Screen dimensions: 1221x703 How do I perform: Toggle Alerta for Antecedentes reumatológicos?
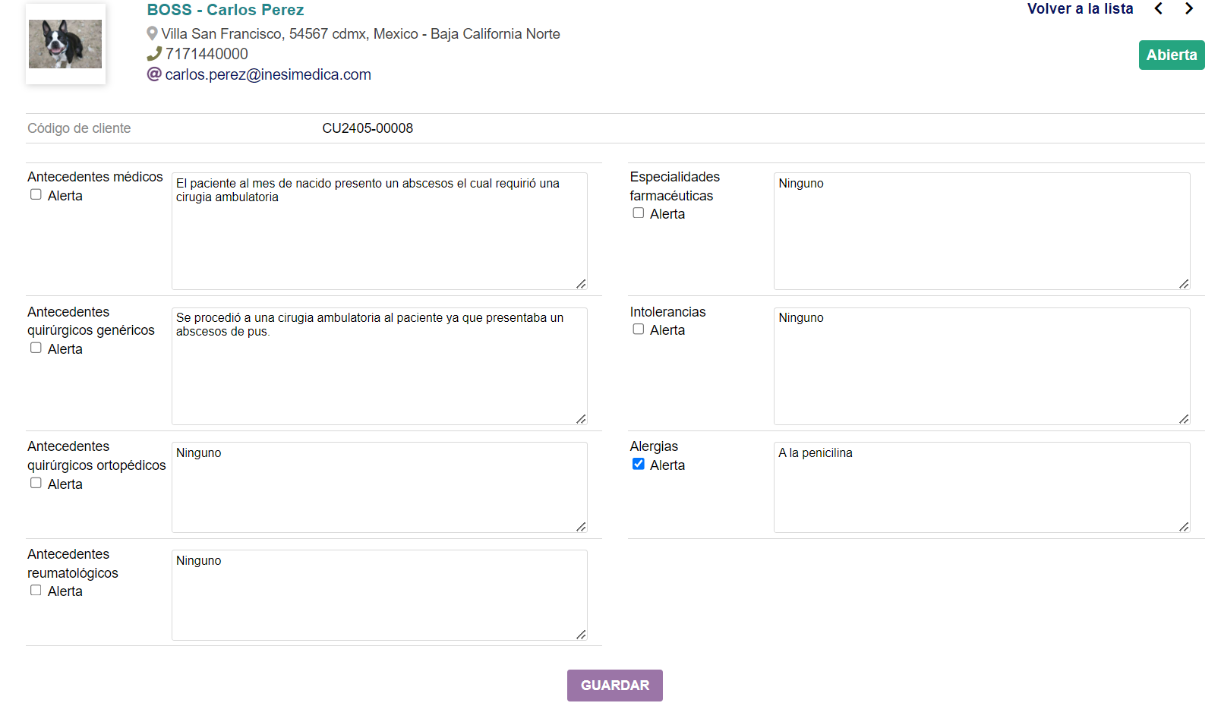[36, 590]
